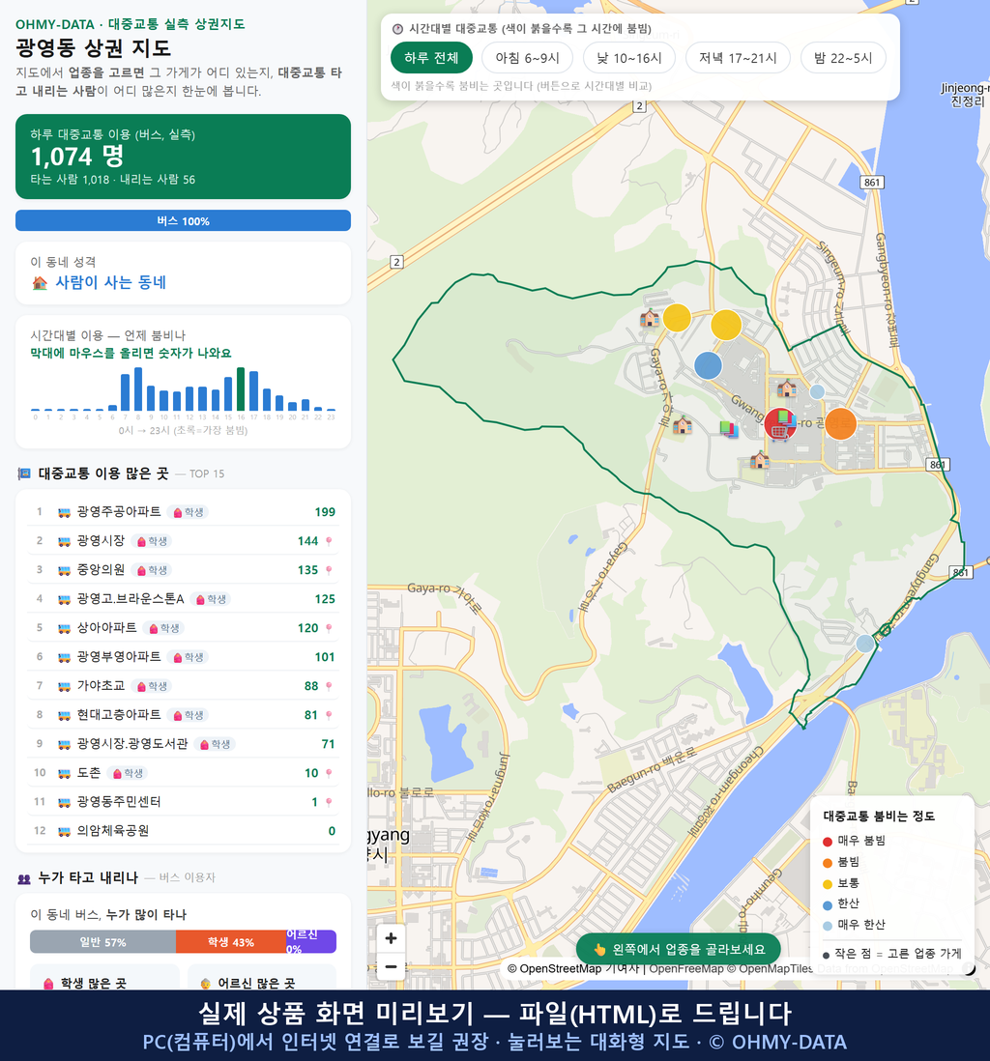Click the 학생 많은 곳 card

tap(105, 978)
